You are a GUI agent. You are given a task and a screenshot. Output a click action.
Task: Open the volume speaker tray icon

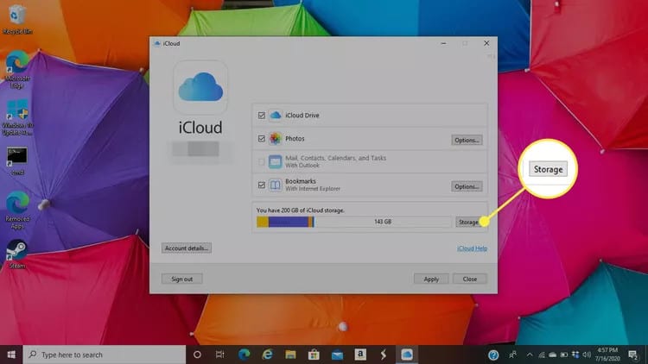click(587, 355)
